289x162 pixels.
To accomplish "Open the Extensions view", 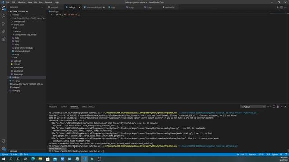I will (x=4, y=40).
